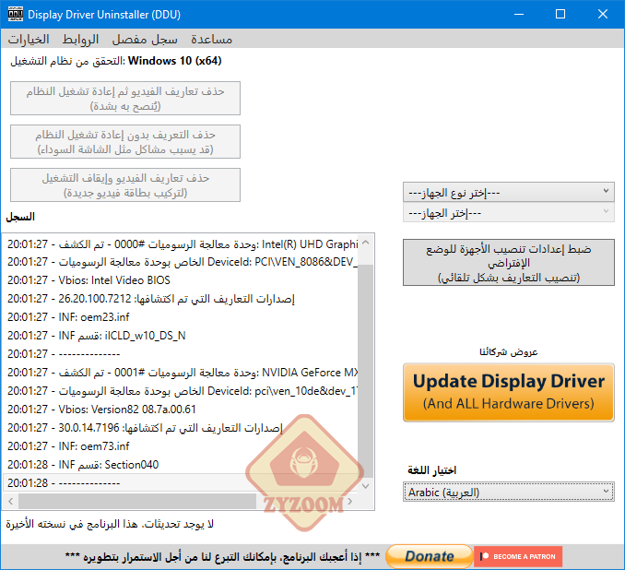Viewport: 625px width, 570px height.
Task: Open the الروابط (Links) menu
Action: [80, 39]
